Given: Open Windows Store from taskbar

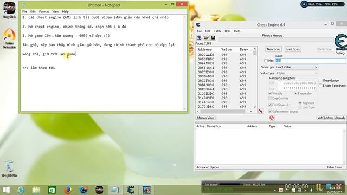Looking at the screenshot, I should point(52,190).
